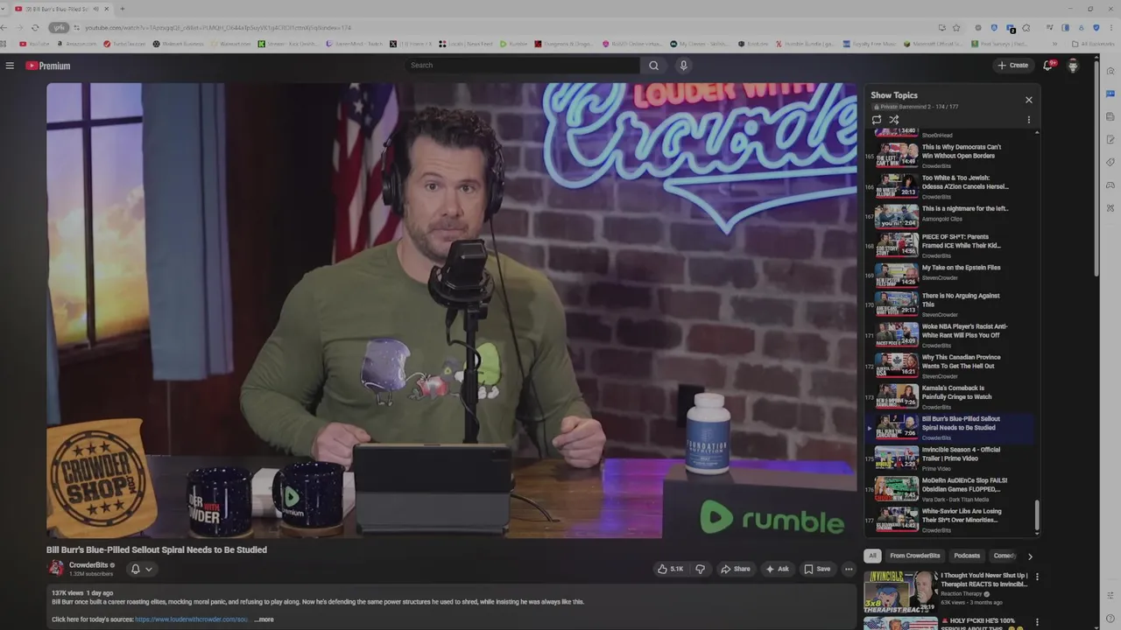1121x630 pixels.
Task: Click the Kamala's Comeback video thumbnail
Action: pyautogui.click(x=897, y=396)
